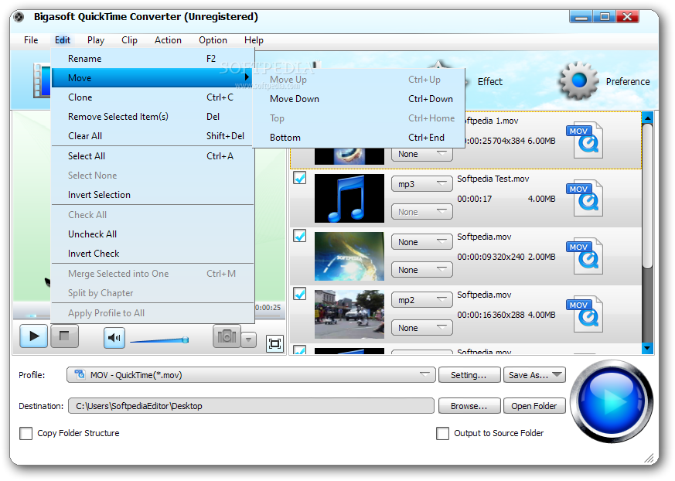Viewport: 675px width, 481px height.
Task: Click the MOV file icon for Softpedia 1.mov
Action: click(585, 140)
